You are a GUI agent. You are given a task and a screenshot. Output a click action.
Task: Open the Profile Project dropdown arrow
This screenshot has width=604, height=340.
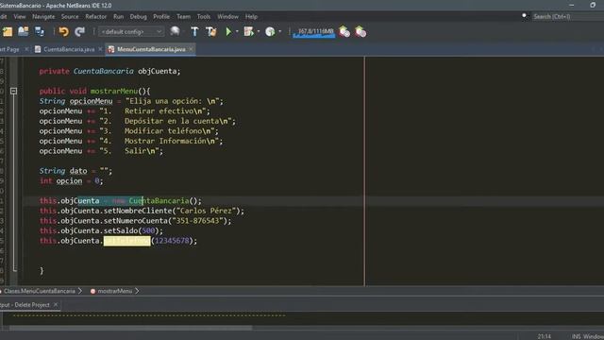coord(279,31)
